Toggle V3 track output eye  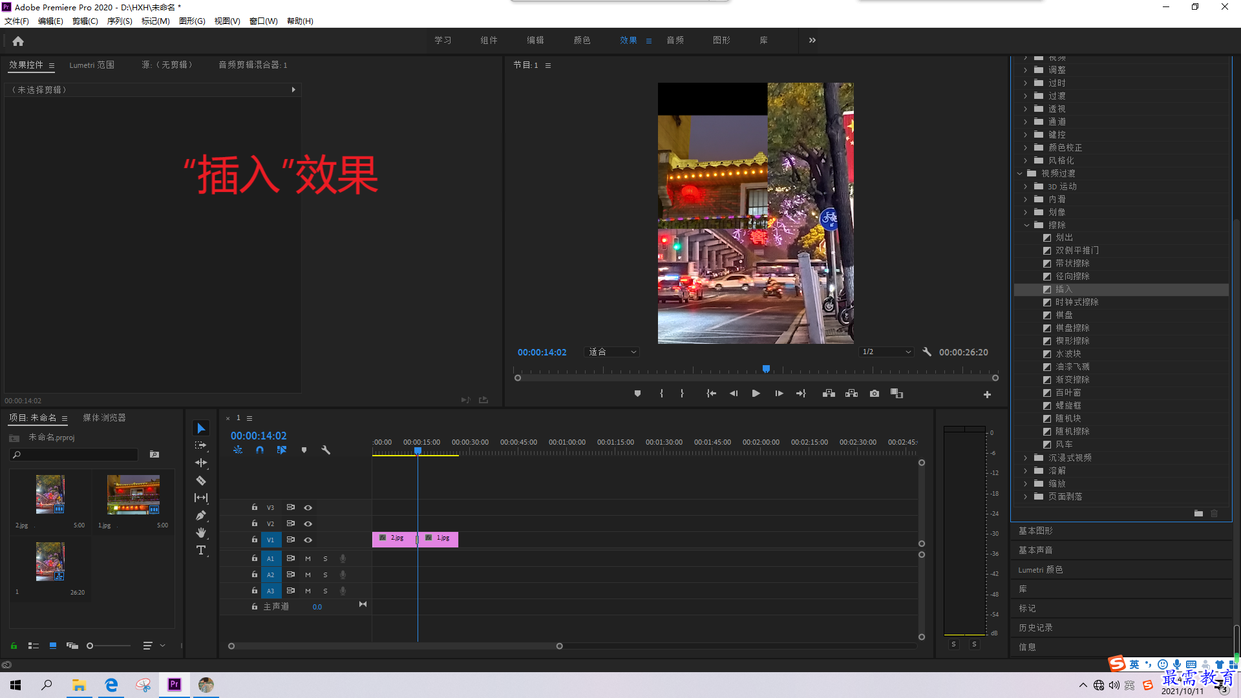308,507
